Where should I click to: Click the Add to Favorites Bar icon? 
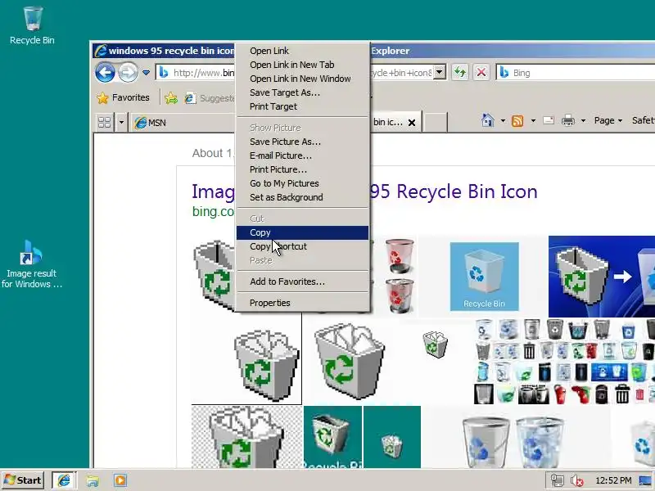171,98
